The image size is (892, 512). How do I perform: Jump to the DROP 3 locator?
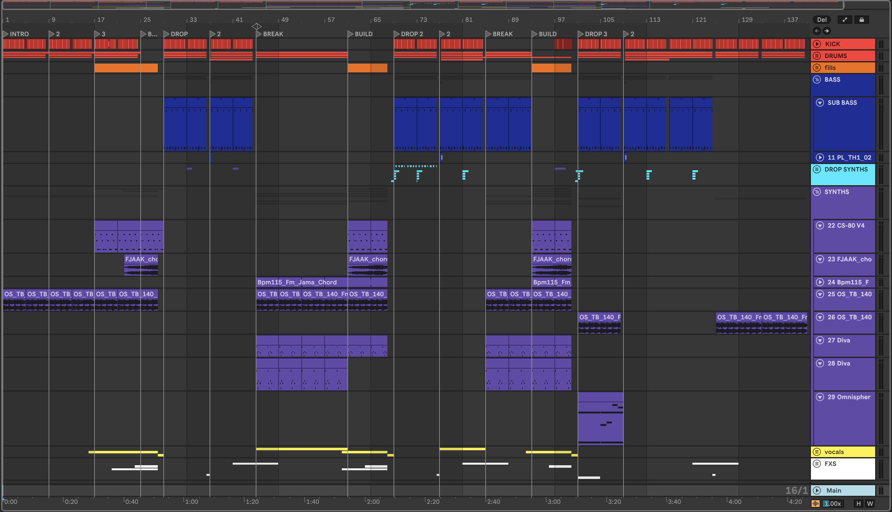pyautogui.click(x=581, y=34)
